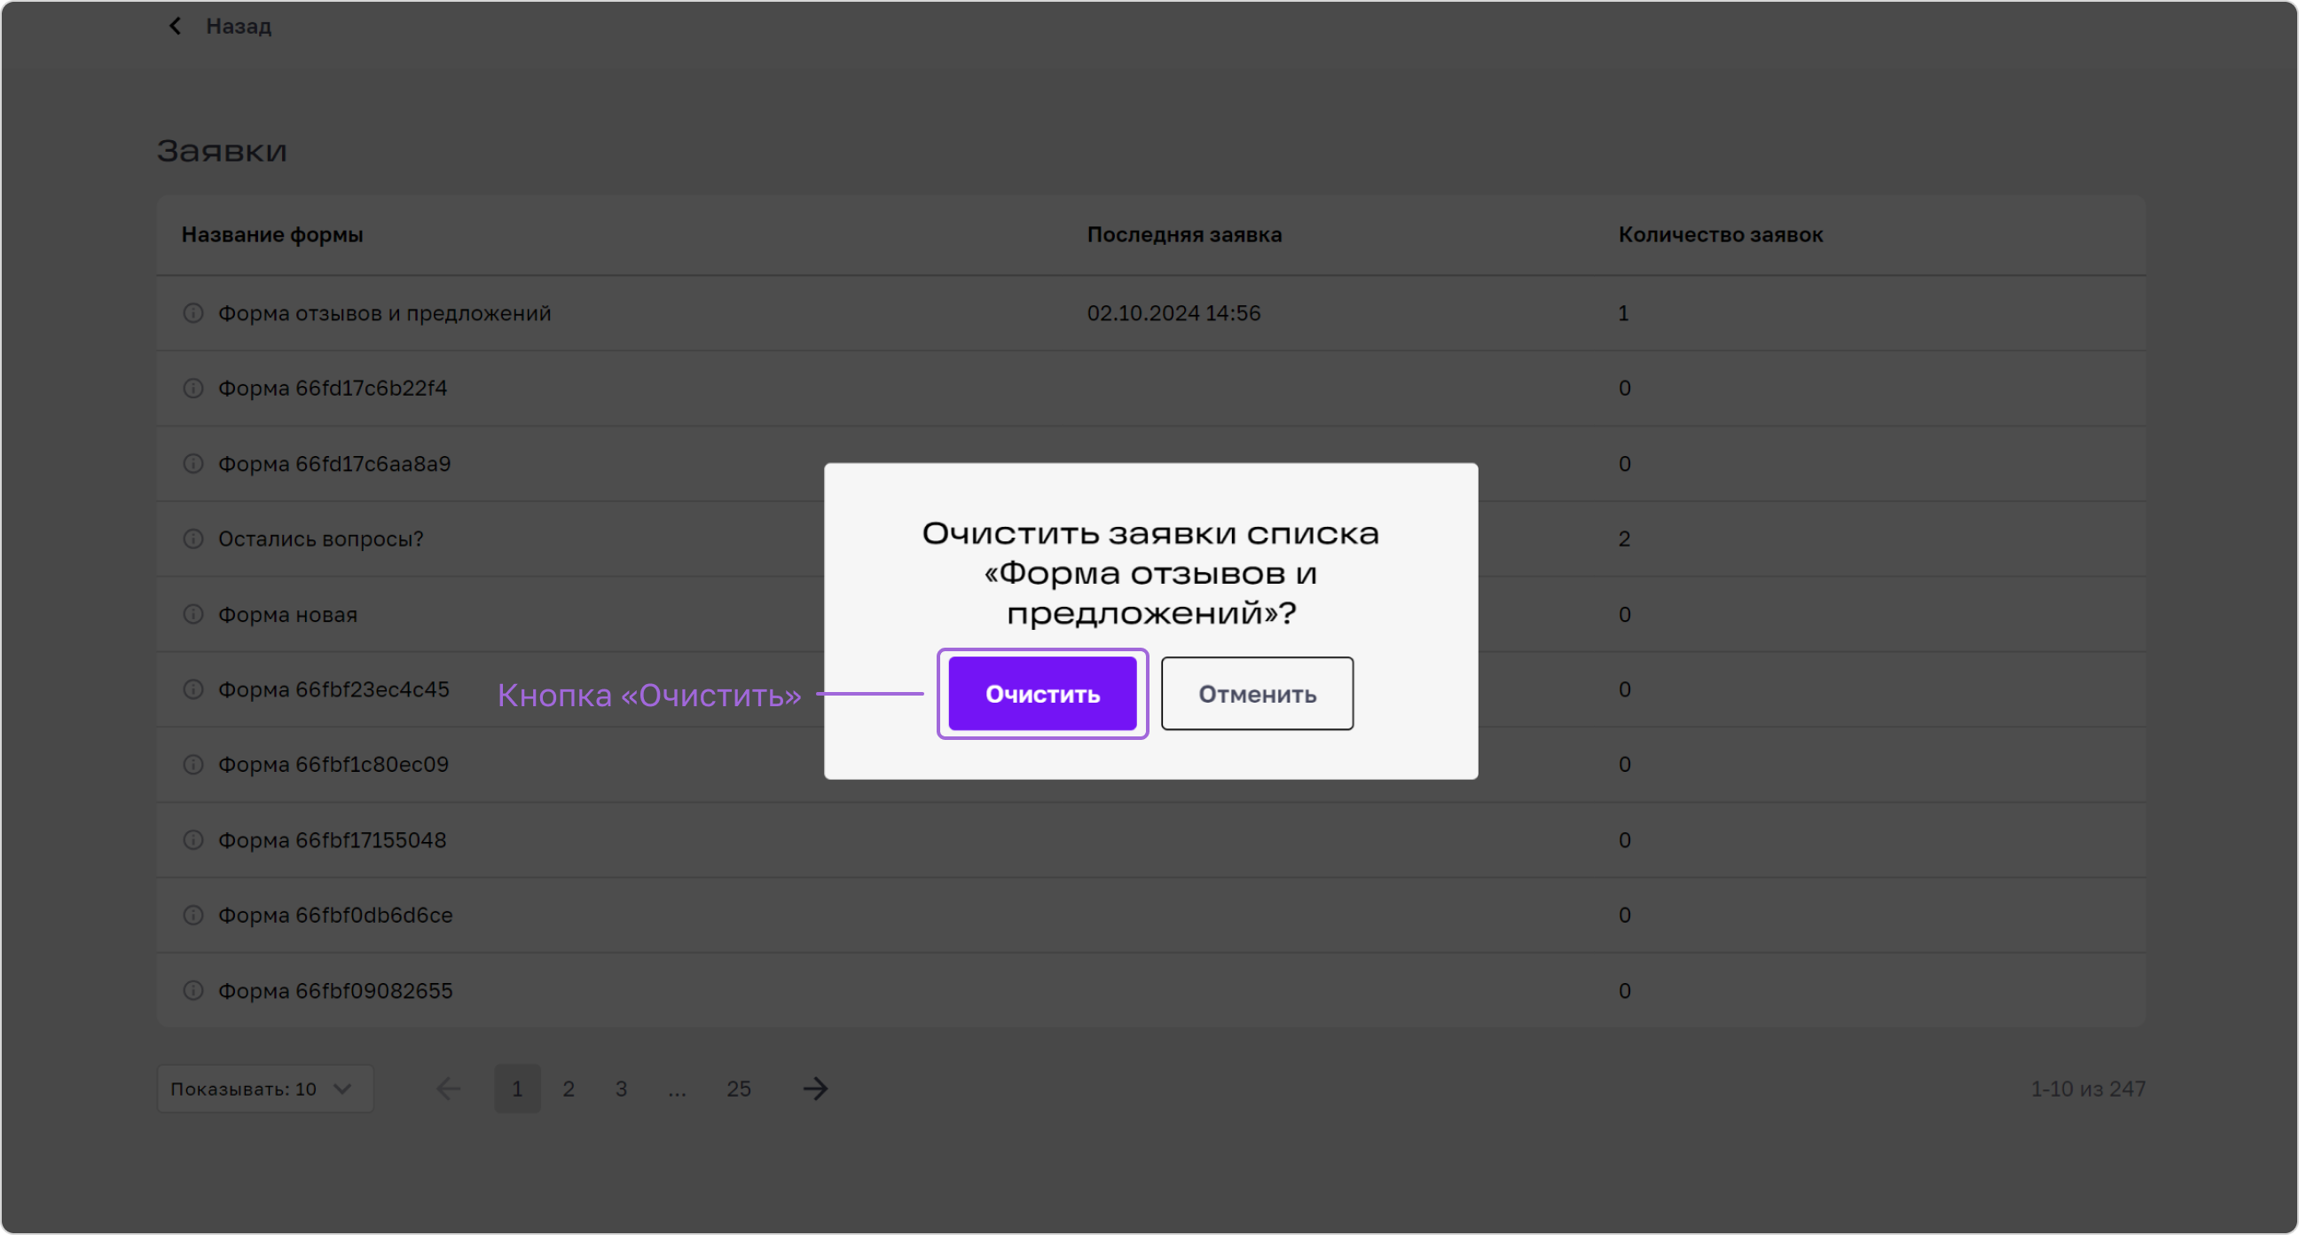Select the row «Форма 66fbf0db6d6ce»

(1151, 916)
